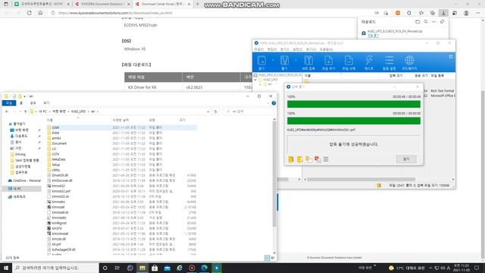The height and width of the screenshot is (273, 485).
Task: Click File Explorer vertical scrollbar
Action: 274,174
